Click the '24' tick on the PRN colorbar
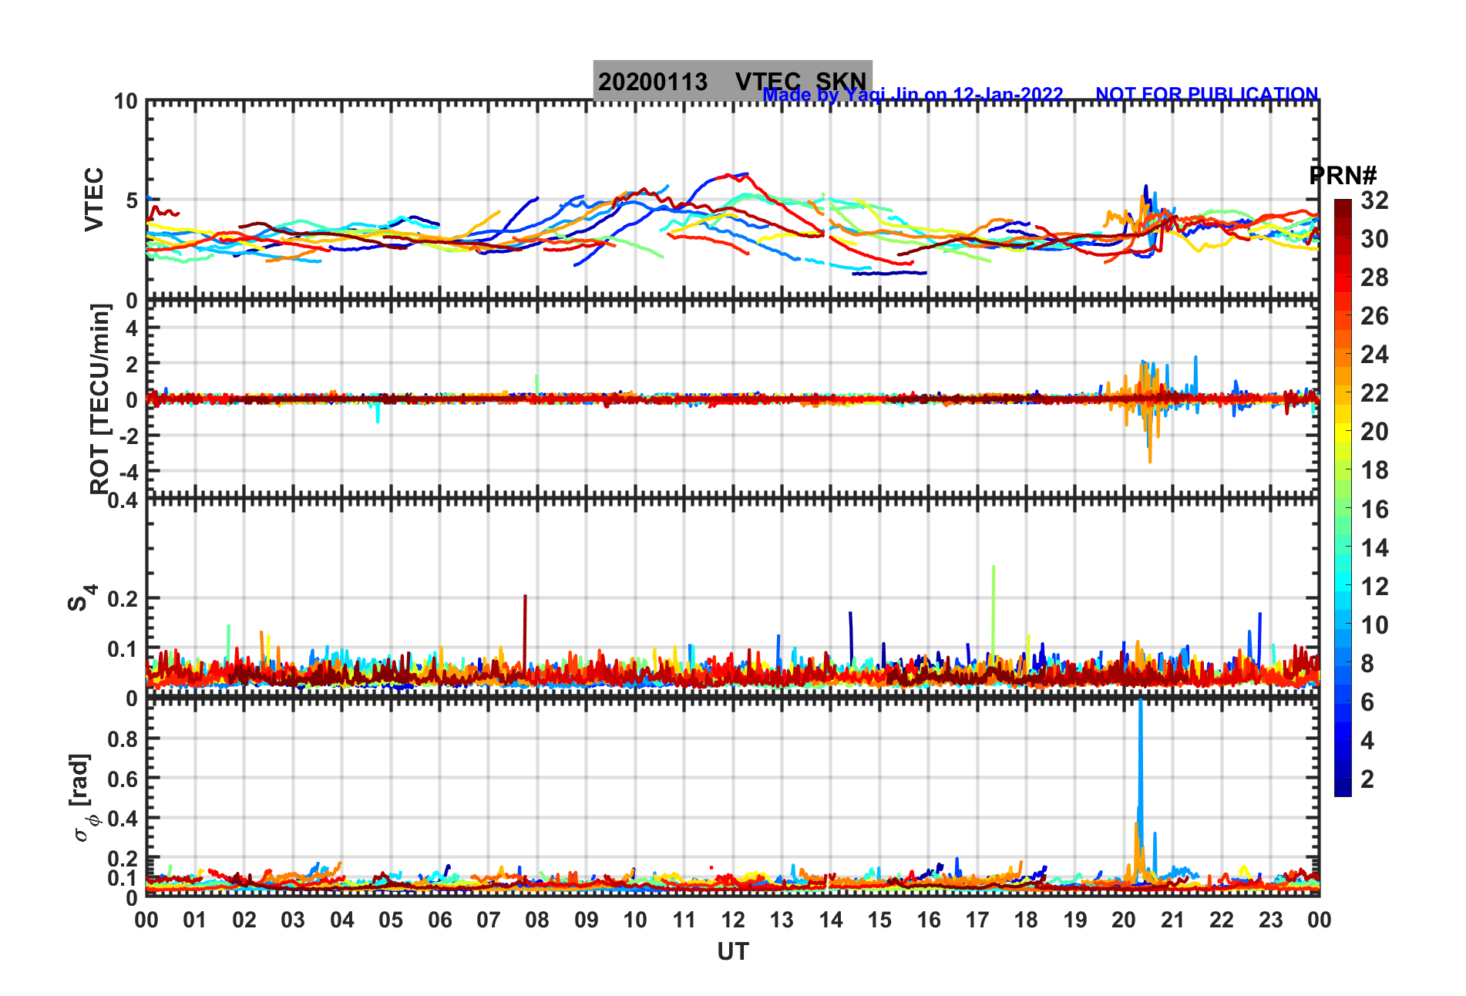Viewport: 1466px width, 996px height. pyautogui.click(x=1374, y=355)
